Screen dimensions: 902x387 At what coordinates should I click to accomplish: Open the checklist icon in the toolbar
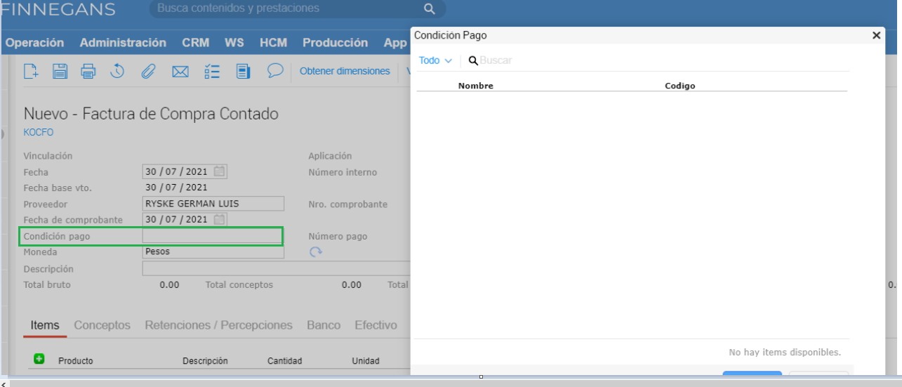[x=212, y=71]
